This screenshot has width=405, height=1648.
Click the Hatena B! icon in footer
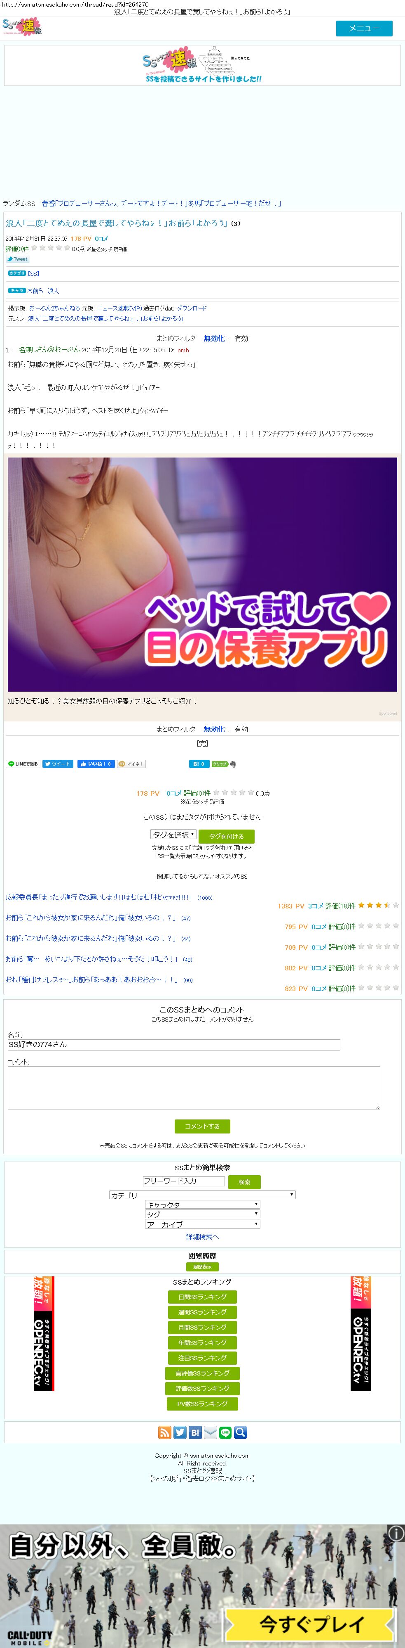[x=195, y=1432]
